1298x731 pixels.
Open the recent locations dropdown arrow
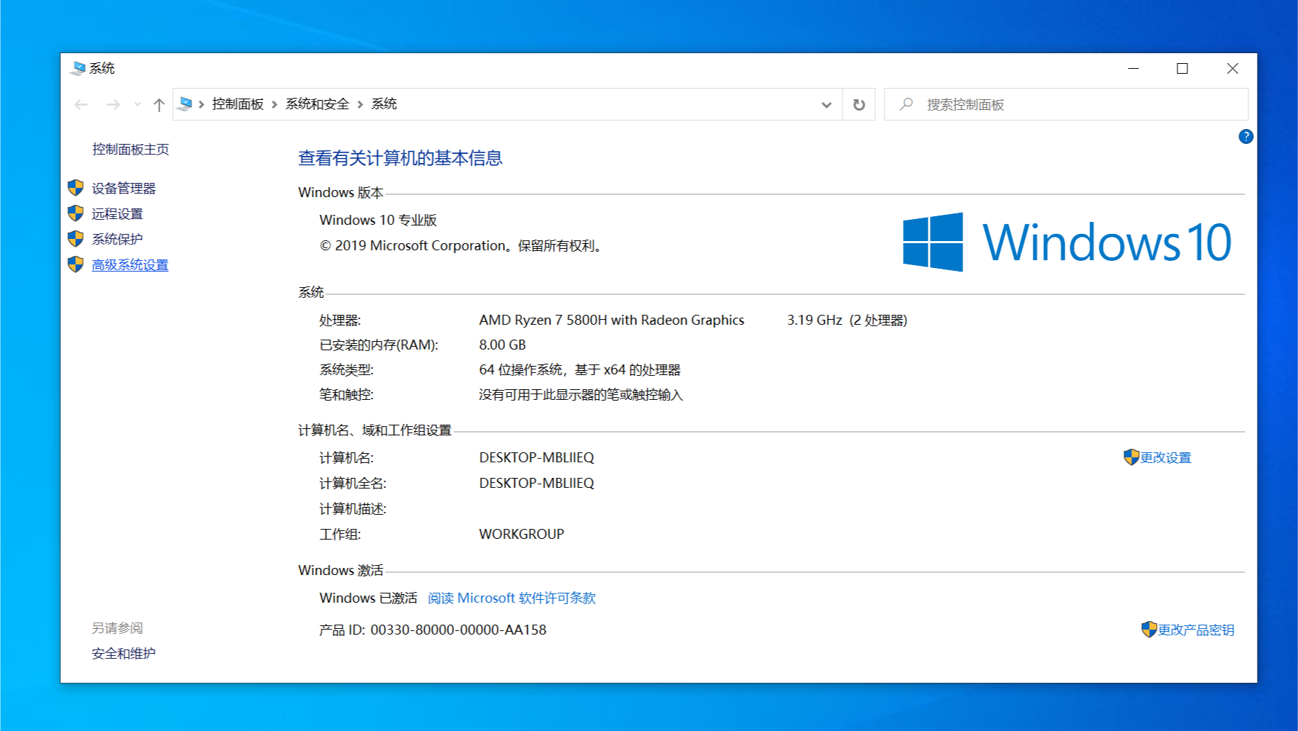[x=138, y=105]
